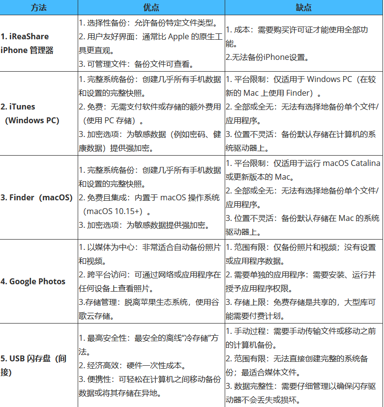Click 数据完整性 about 闪存驱动器
The width and height of the screenshot is (384, 407).
click(x=301, y=393)
